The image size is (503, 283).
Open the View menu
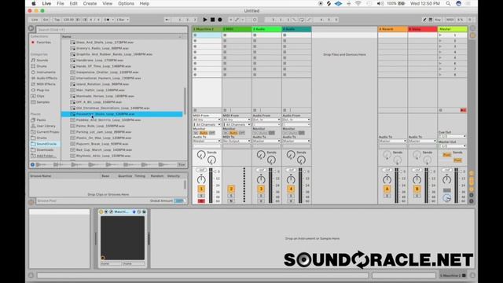(107, 3)
